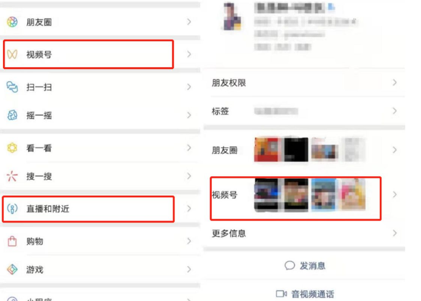Image resolution: width=421 pixels, height=301 pixels.
Task: Tap the 摇一摇 shake icon
Action: coord(12,115)
